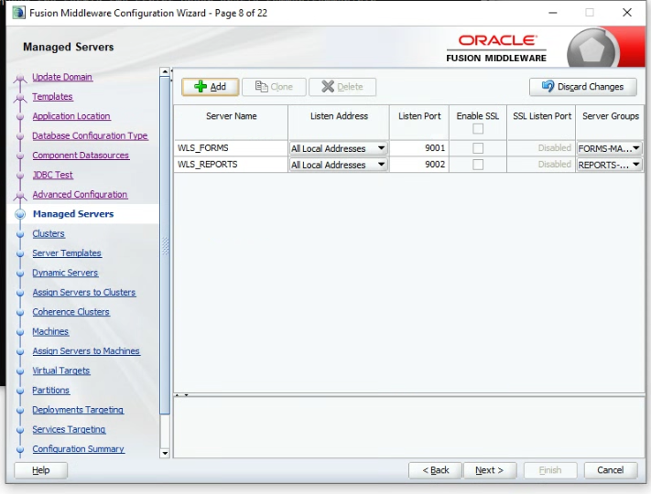Click the Next button

[490, 470]
